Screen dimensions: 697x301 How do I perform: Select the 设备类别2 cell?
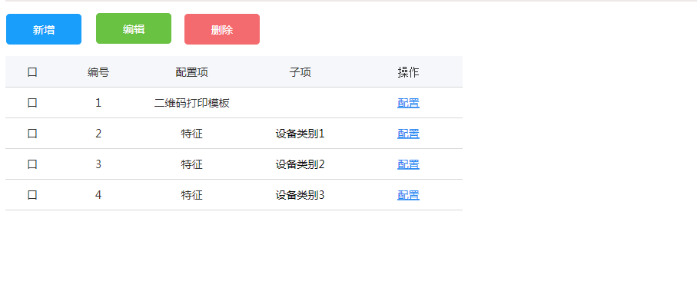tap(300, 164)
